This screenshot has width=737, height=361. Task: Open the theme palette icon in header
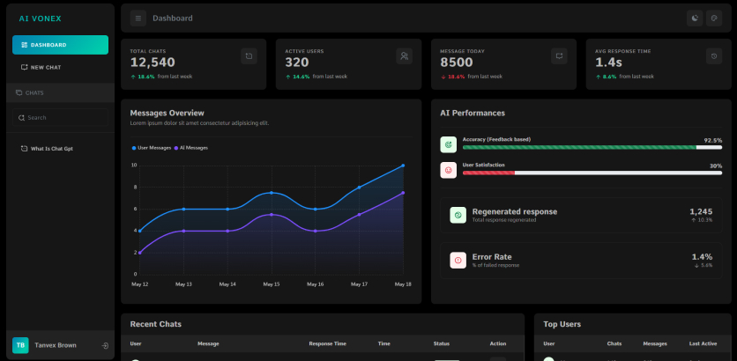(714, 18)
